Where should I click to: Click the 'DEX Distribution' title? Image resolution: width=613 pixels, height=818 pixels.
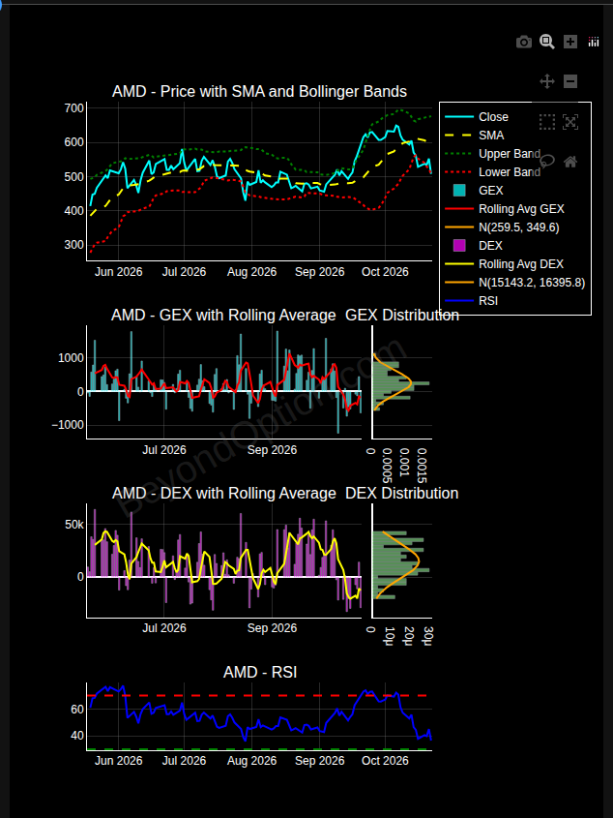[x=402, y=493]
